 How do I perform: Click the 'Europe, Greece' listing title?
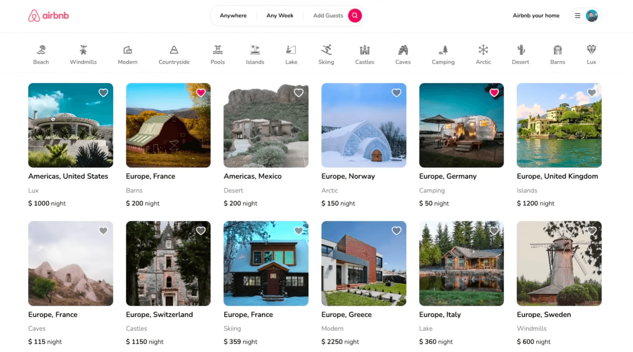pyautogui.click(x=346, y=314)
